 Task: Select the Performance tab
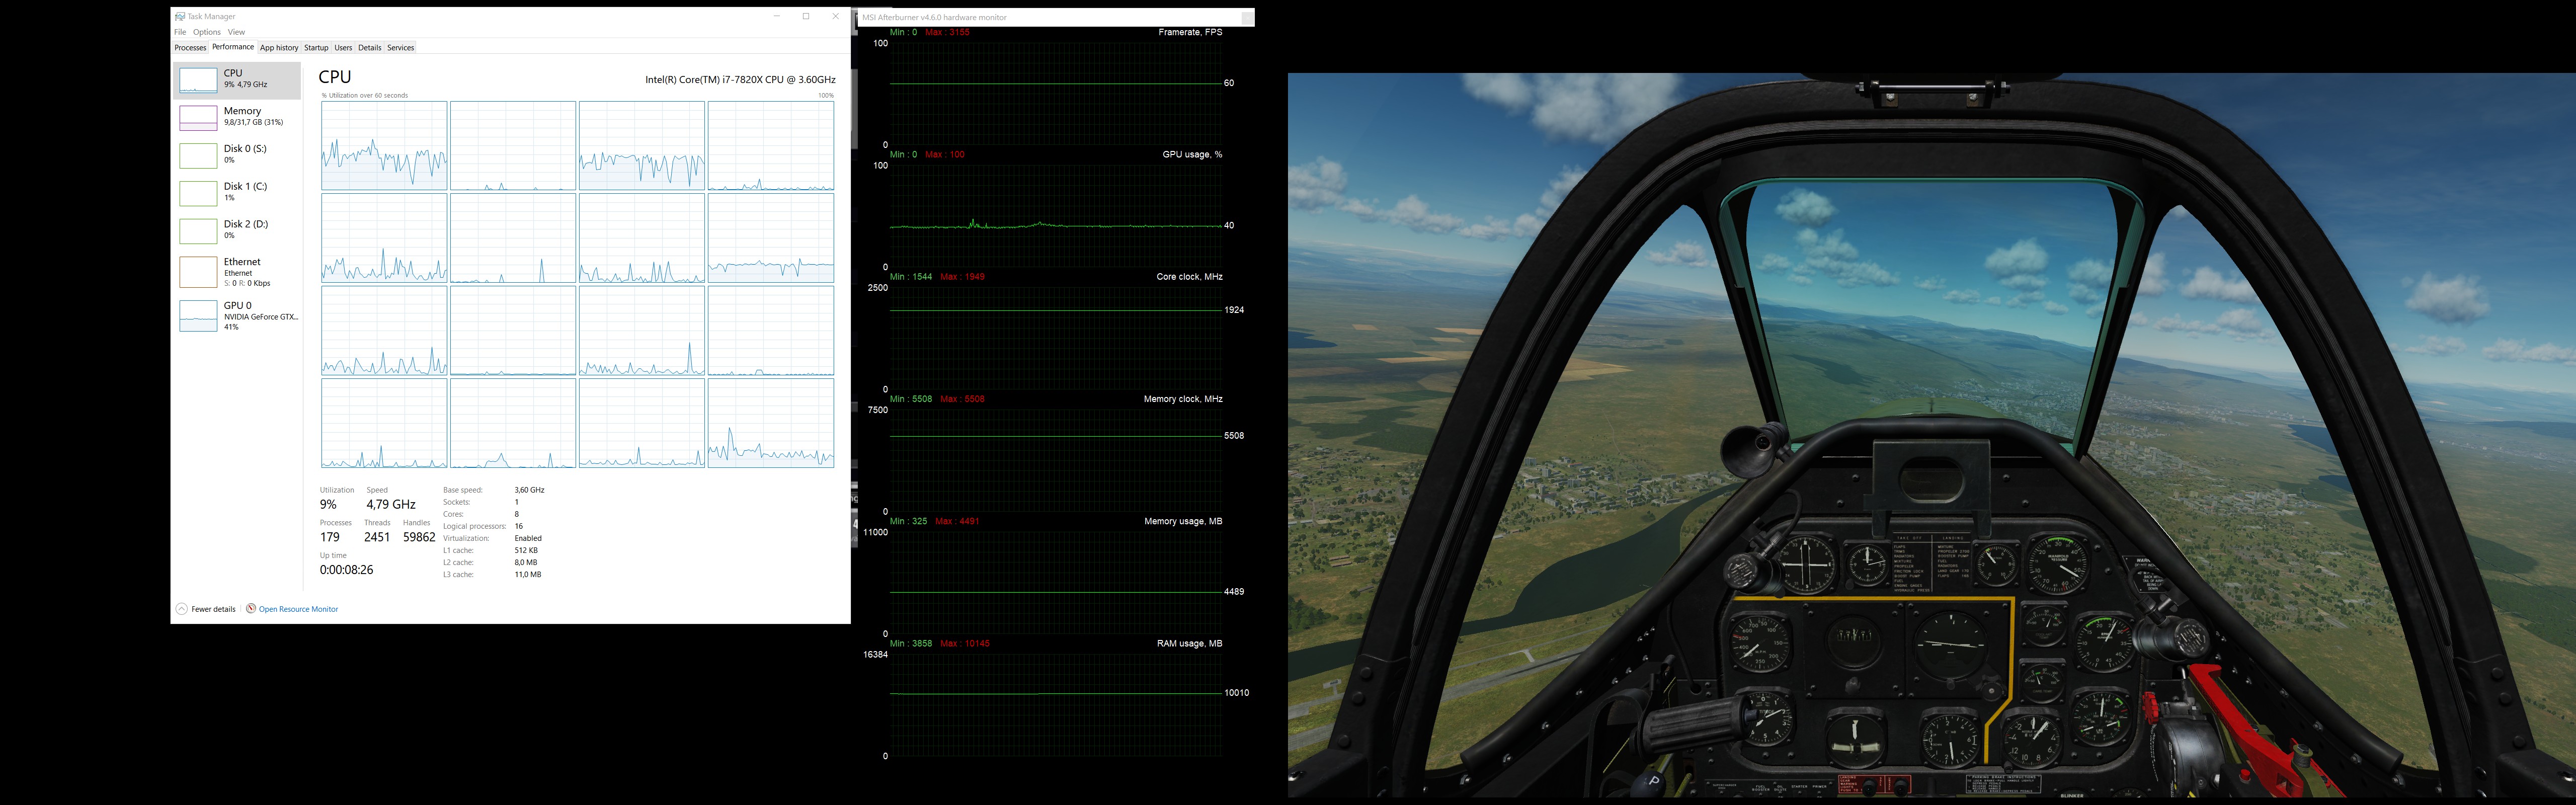[233, 47]
